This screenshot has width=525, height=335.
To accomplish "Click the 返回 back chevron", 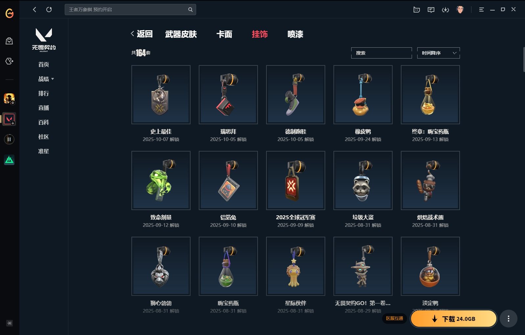I will 132,34.
